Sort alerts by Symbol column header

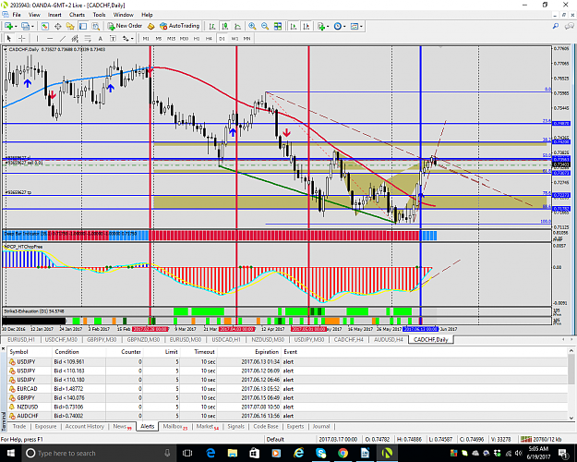click(18, 352)
